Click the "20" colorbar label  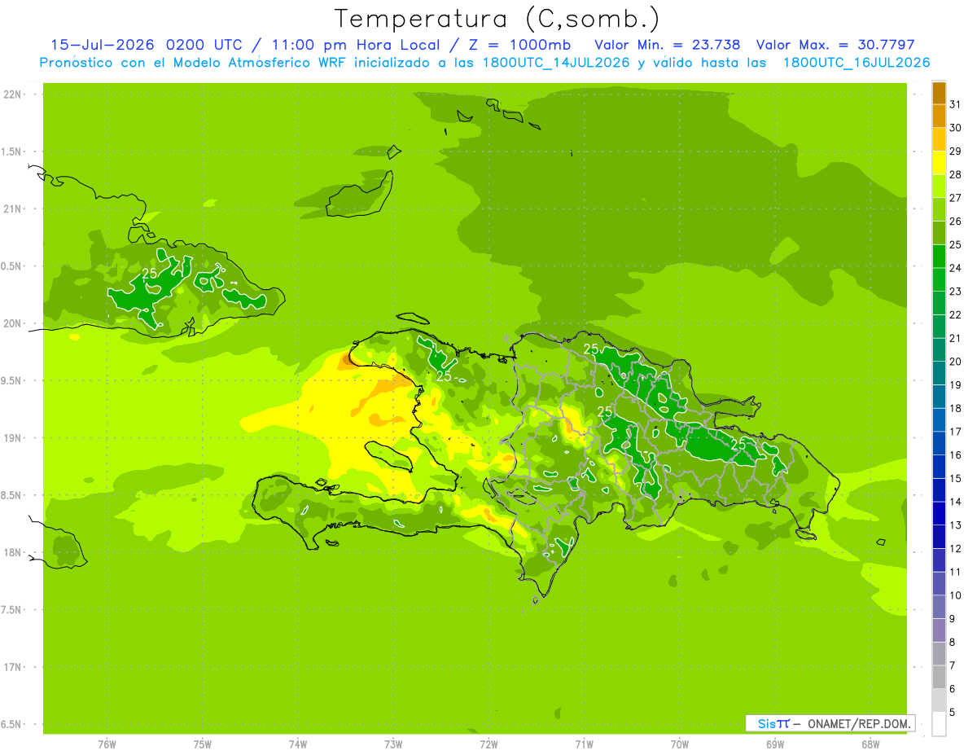pos(956,362)
